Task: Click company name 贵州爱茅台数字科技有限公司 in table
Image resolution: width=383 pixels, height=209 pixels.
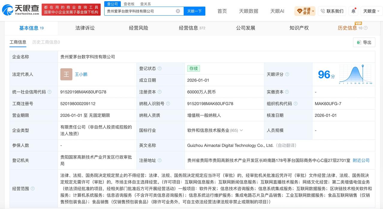Action: point(88,57)
